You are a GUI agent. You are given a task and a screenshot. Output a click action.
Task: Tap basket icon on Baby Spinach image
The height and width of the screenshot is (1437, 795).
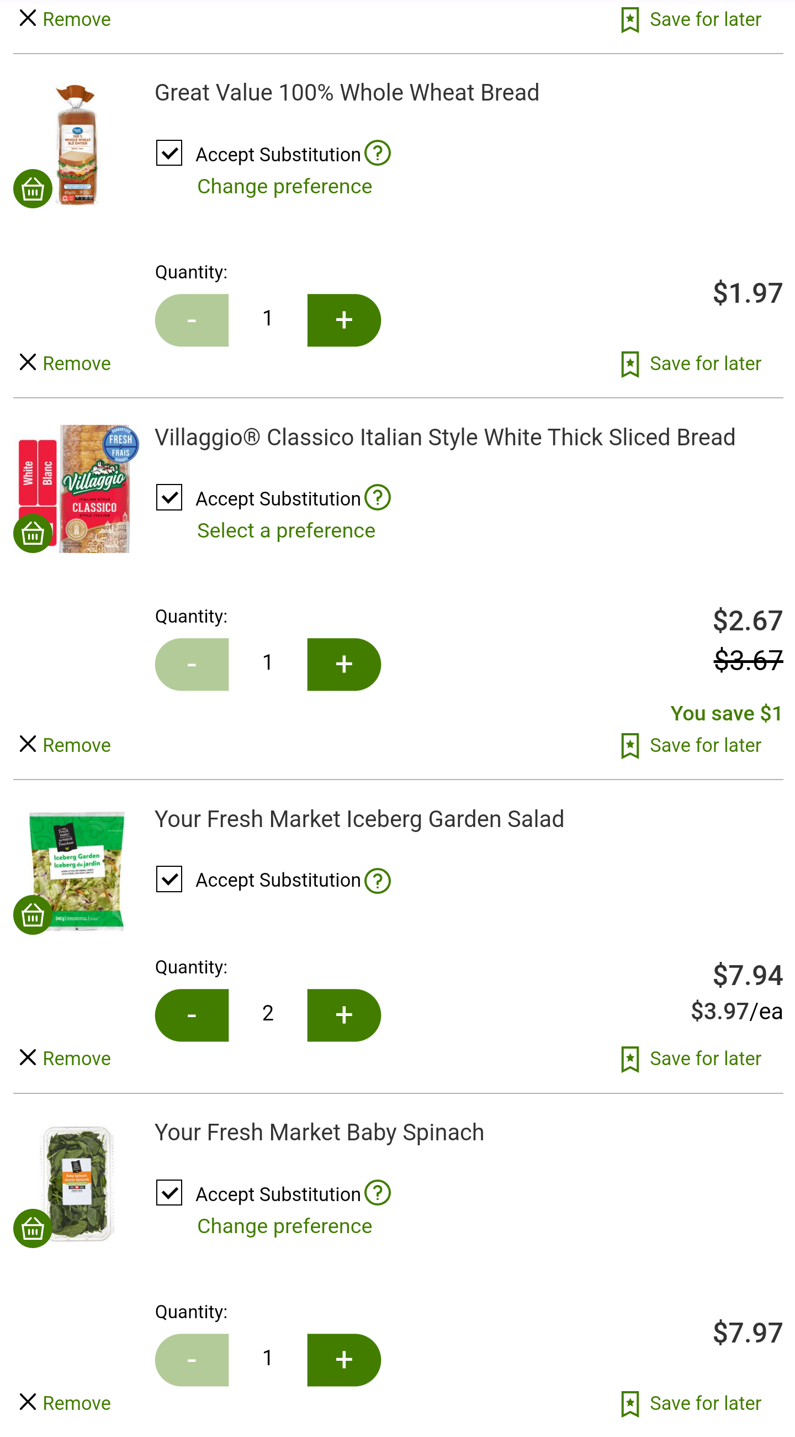(x=33, y=1228)
